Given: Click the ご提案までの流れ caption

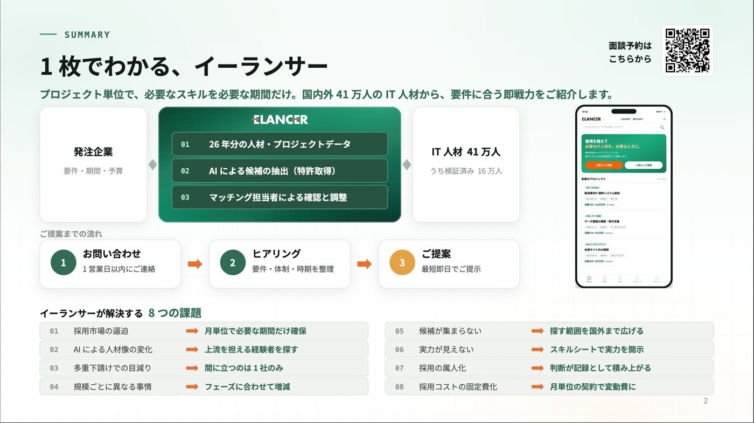Looking at the screenshot, I should [x=71, y=234].
